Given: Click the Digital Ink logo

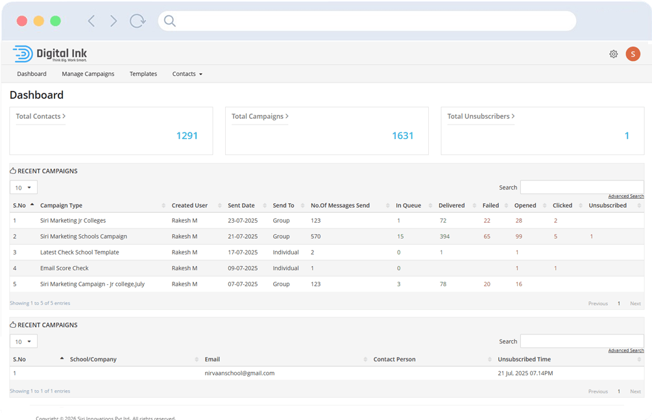Looking at the screenshot, I should coord(50,54).
